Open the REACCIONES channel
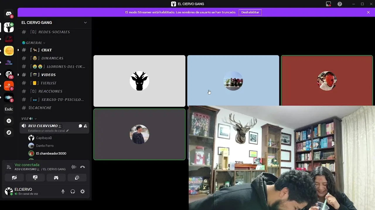375x210 pixels. (54, 91)
